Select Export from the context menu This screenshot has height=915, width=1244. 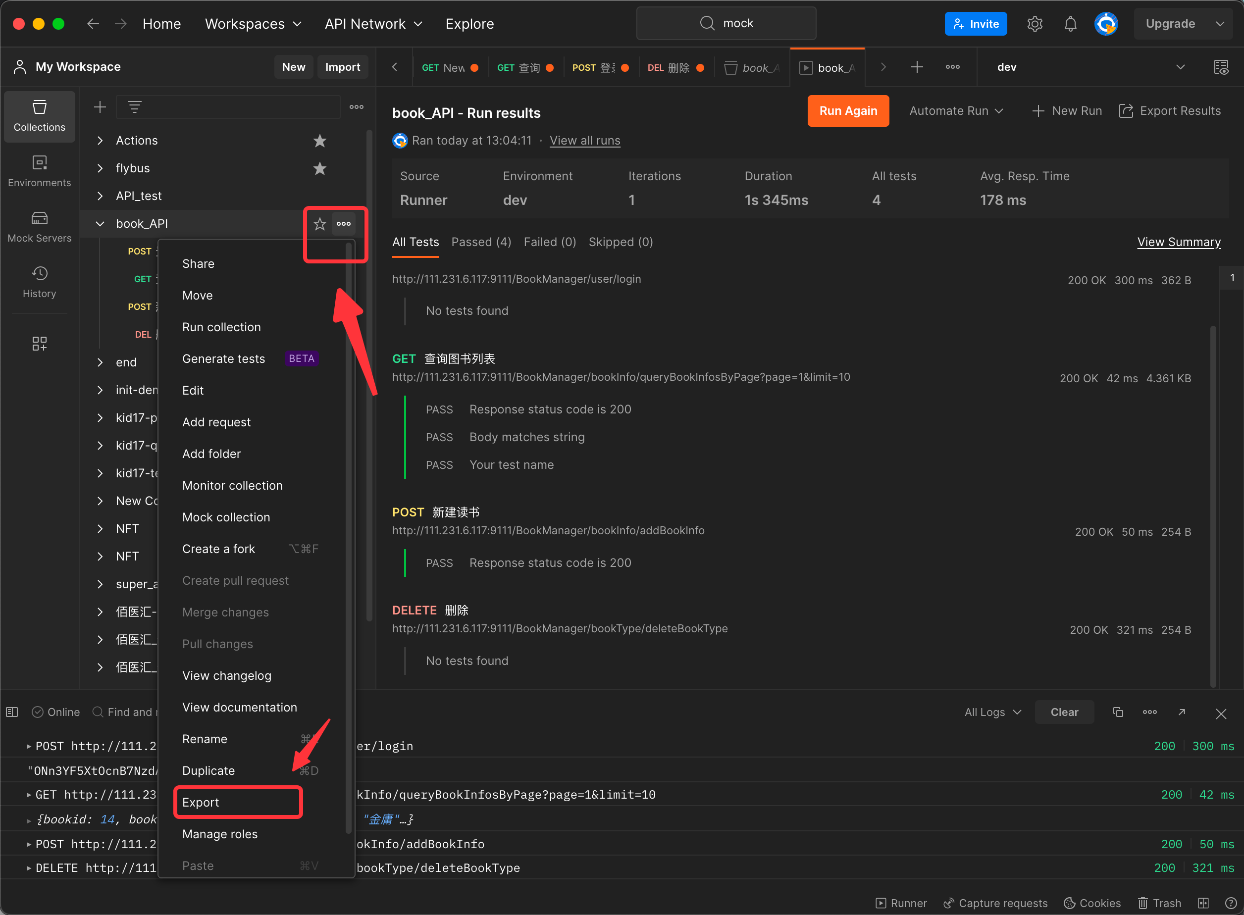[x=201, y=802]
